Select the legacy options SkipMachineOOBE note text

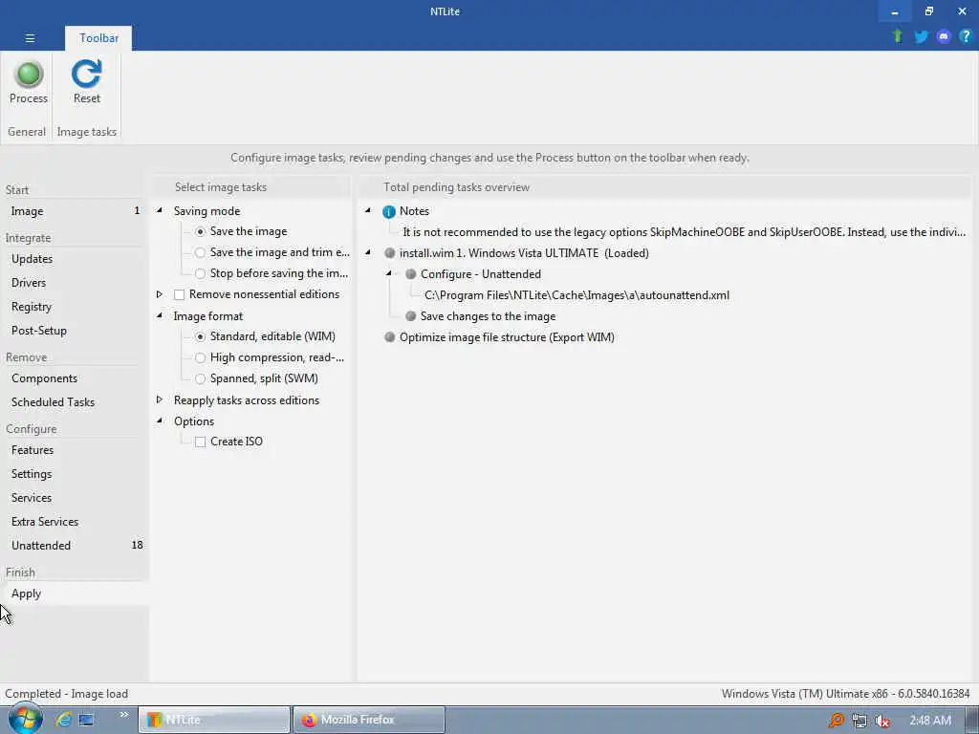coord(684,232)
